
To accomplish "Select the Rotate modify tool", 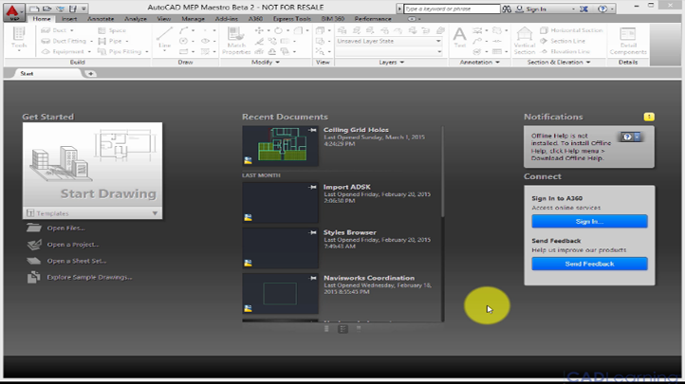I will point(278,30).
